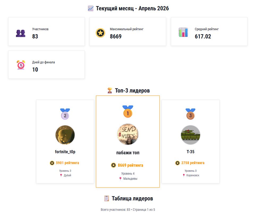Click the 8669 рейтинга score text
Screen dimensions: 253x215
(x=130, y=165)
